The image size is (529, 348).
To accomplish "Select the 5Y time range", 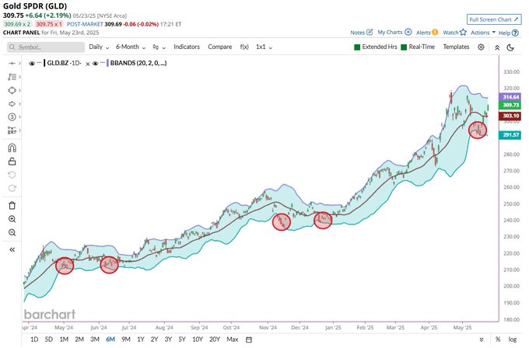I will click(182, 339).
